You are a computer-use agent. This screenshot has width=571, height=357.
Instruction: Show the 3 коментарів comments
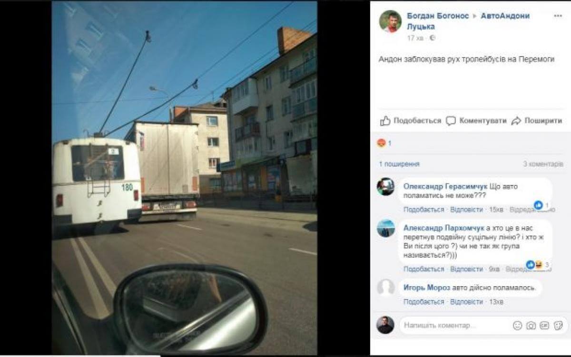click(543, 164)
